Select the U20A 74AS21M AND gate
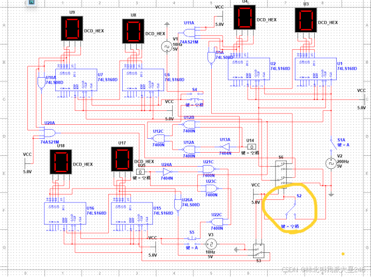 pos(50,133)
